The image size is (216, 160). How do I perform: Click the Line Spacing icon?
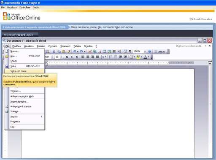point(103,57)
